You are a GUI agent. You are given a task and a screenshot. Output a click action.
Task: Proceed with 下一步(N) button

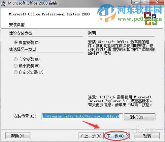pos(117,136)
